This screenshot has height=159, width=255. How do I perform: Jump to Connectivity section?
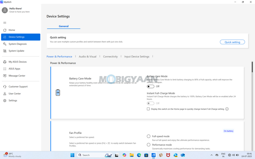pos(110,56)
